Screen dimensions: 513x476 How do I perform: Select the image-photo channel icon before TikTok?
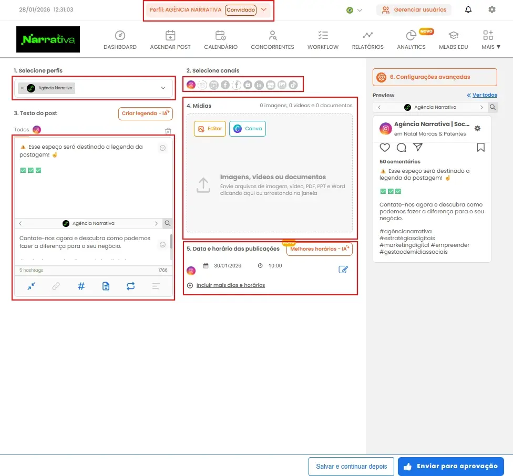coord(282,85)
